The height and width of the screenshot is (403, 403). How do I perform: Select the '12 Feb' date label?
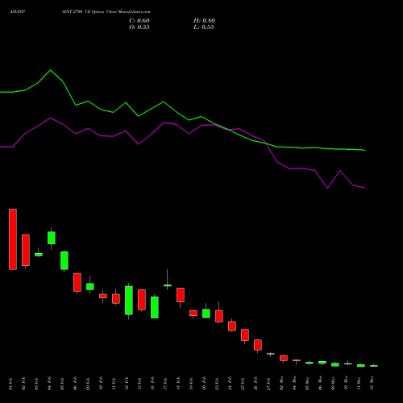(x=127, y=384)
